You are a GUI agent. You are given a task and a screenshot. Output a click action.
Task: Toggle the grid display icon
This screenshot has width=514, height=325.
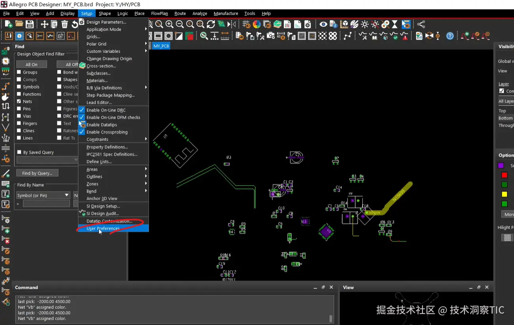[x=246, y=24]
